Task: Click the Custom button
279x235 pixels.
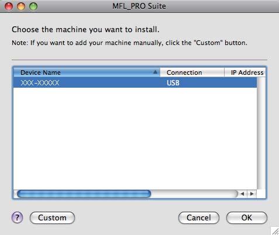Action: (x=52, y=217)
